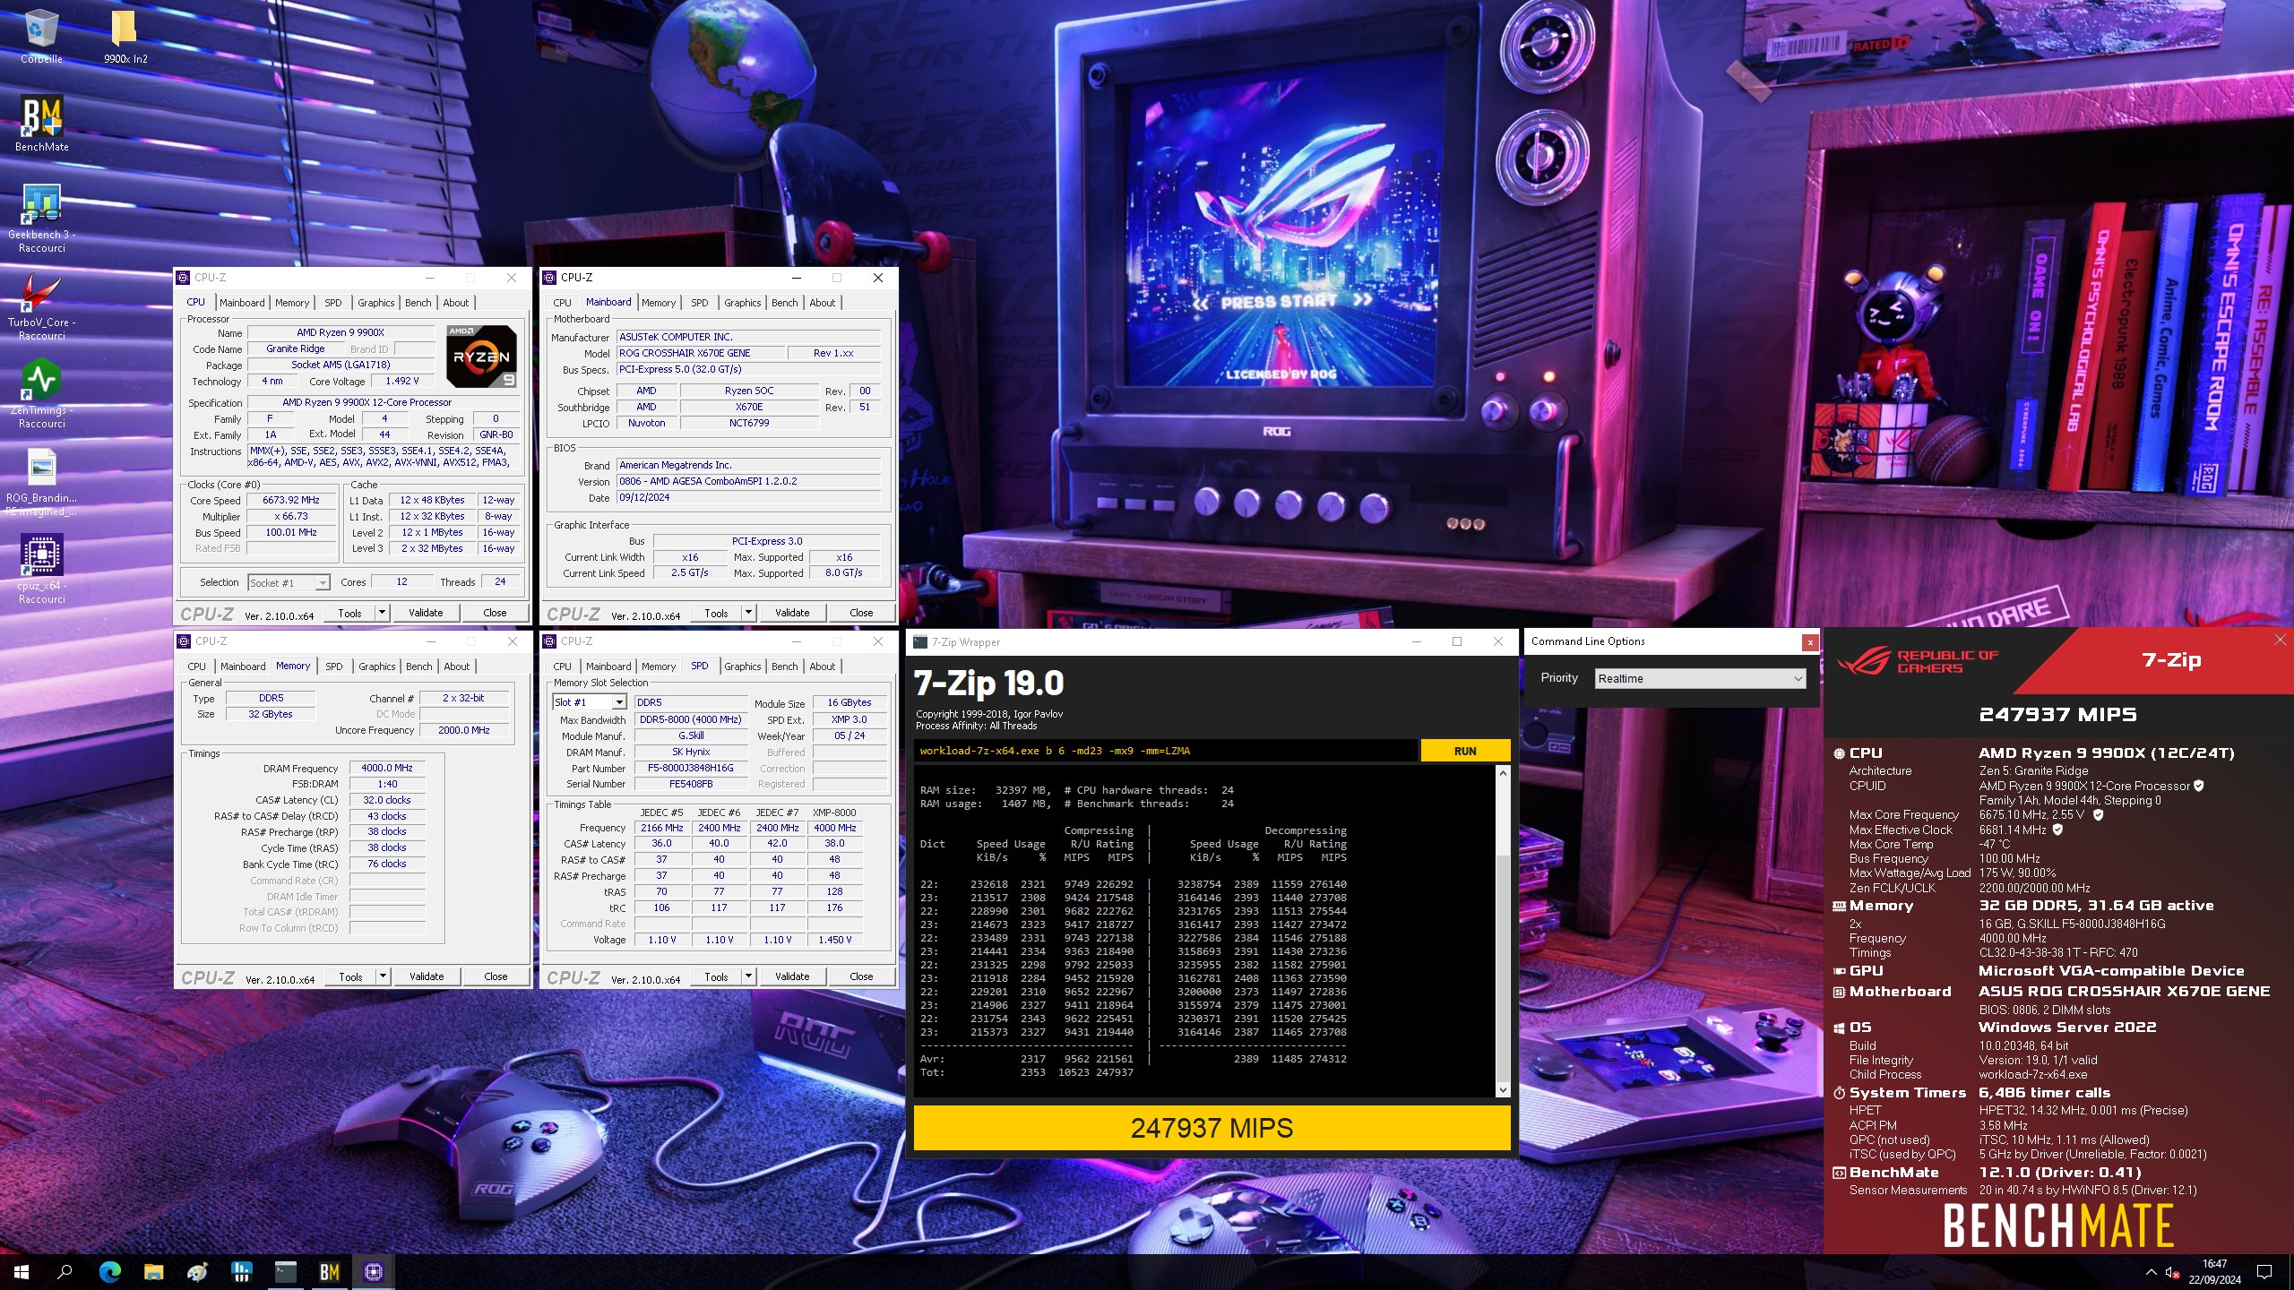Switch to CPU-Z via its taskbar icon
Screen dimensions: 2294x1290
click(374, 1271)
